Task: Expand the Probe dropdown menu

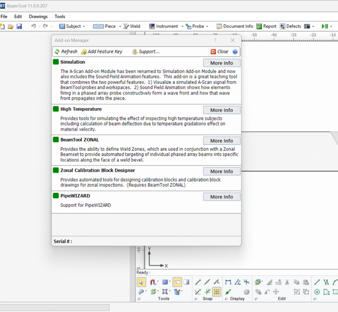Action: pyautogui.click(x=207, y=26)
